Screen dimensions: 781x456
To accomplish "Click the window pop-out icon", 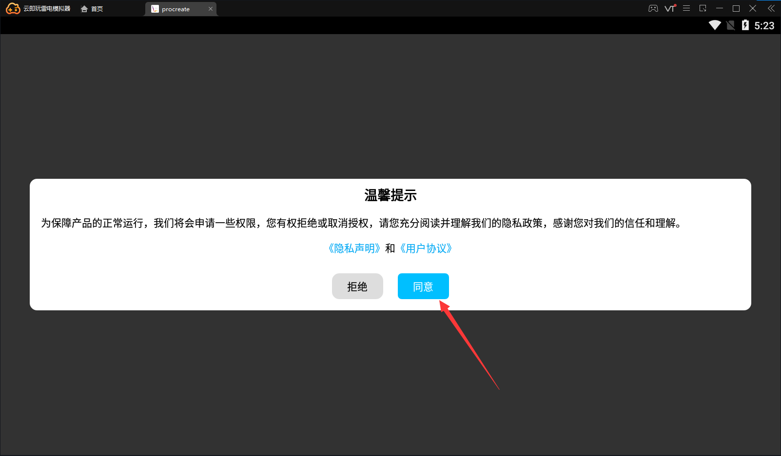I will (x=703, y=8).
